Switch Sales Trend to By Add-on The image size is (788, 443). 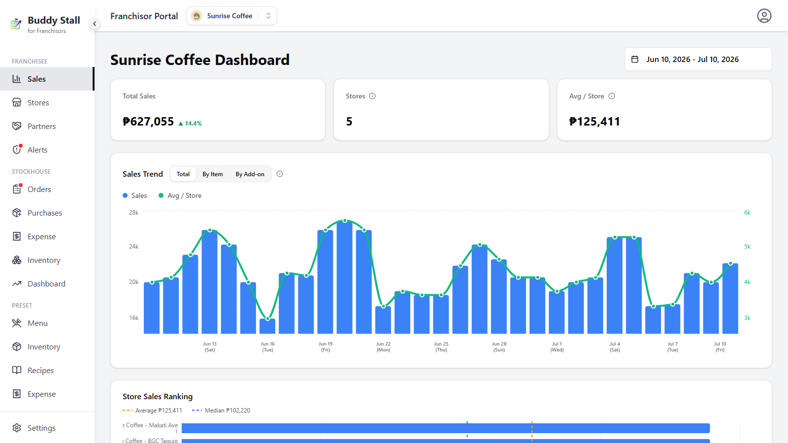click(250, 174)
